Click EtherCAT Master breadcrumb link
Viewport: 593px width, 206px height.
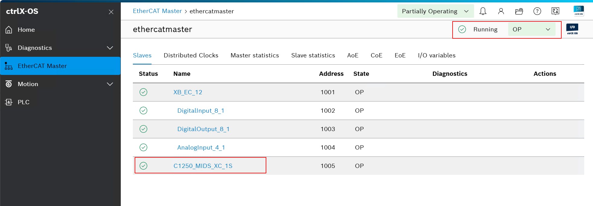pos(157,11)
